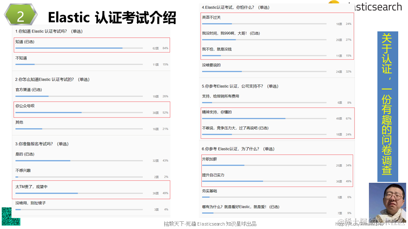The image size is (408, 229).
Task: Click the blue vertical banner 关于认证，一份有趣的问卷调查
Action: [x=388, y=106]
